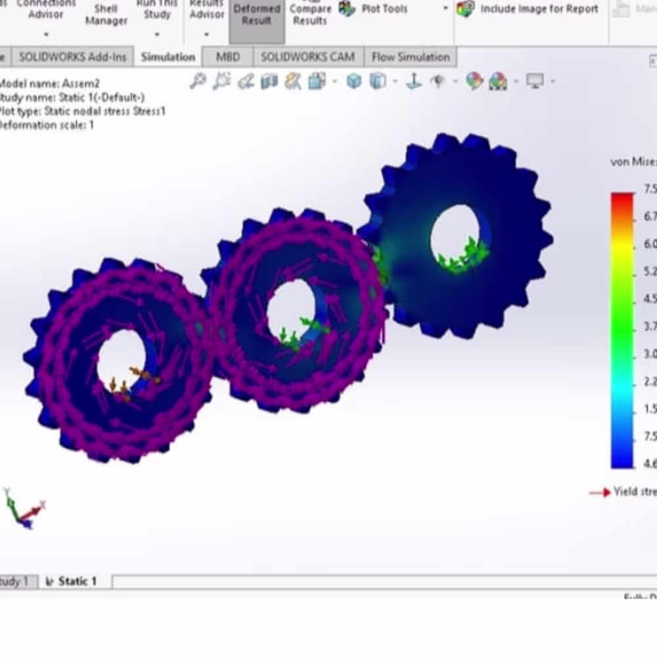Select the Zoom to Area tool
The height and width of the screenshot is (657, 657).
(x=221, y=81)
